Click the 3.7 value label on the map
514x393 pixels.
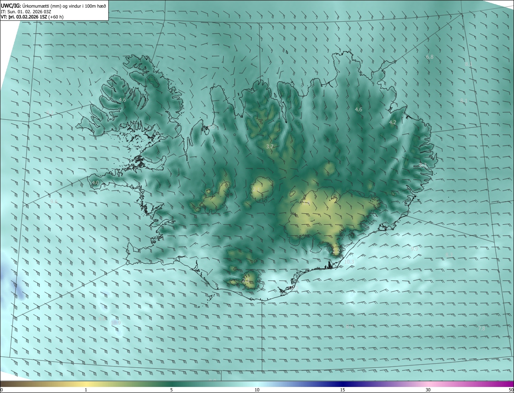[270, 147]
